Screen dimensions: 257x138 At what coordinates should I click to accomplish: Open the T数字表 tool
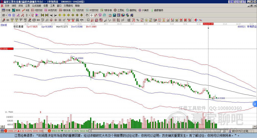(x=106, y=10)
